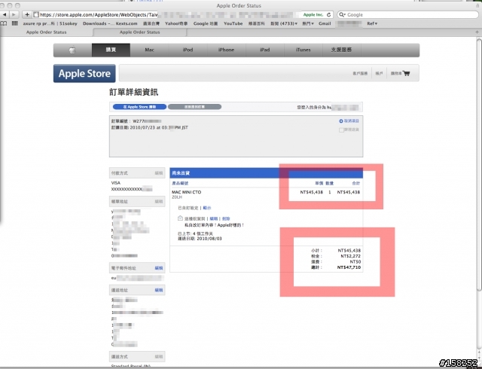
Task: Open the iPad navigation tab
Action: point(264,50)
